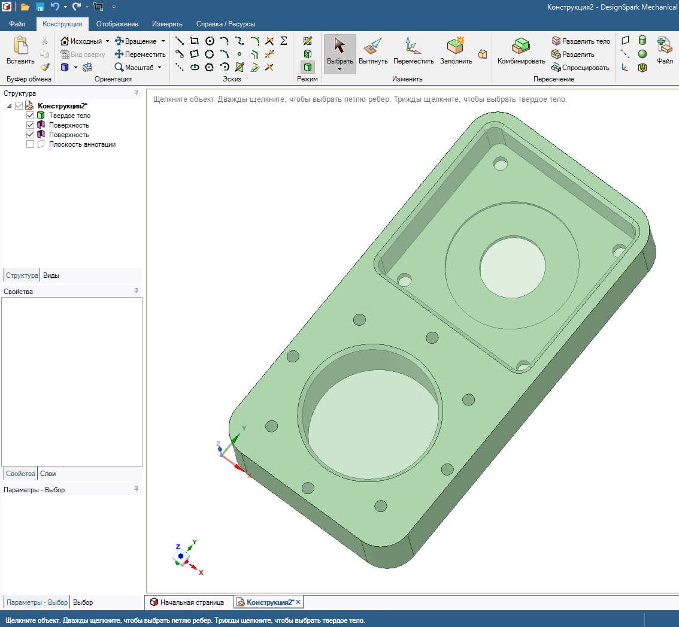Activate Sketch mode pencil-grid icon

click(307, 41)
